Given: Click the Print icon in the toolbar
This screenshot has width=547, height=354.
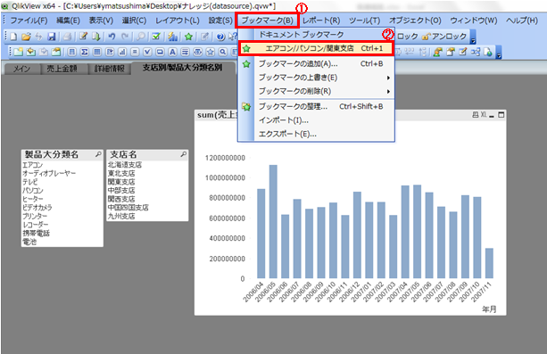Looking at the screenshot, I should (67, 37).
